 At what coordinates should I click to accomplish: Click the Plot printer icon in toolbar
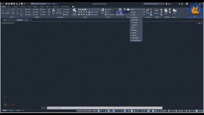pos(22,4)
